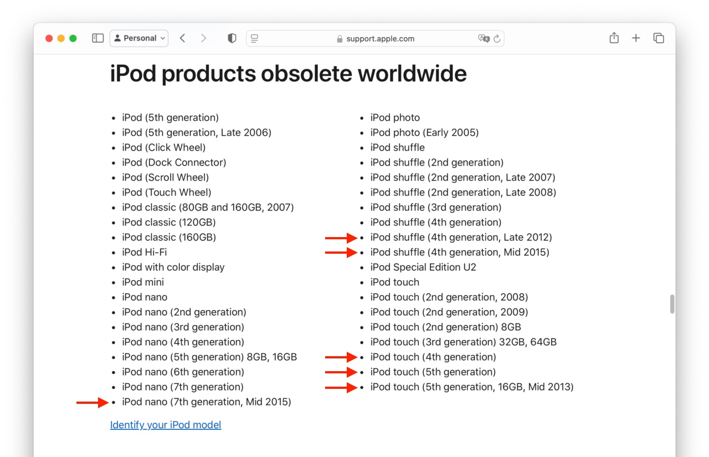Select iPod with color display entry
The width and height of the screenshot is (709, 457).
[x=173, y=267]
